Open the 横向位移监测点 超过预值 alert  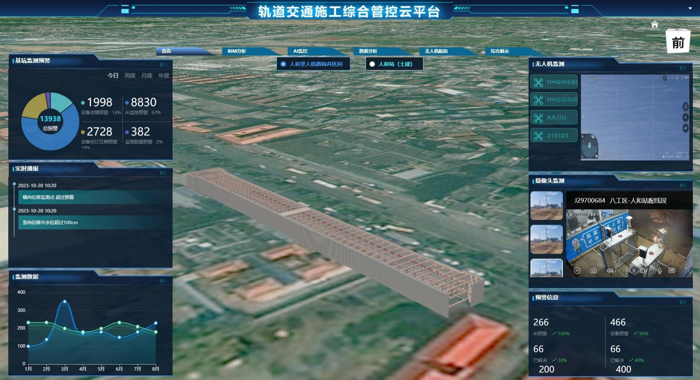click(x=90, y=197)
